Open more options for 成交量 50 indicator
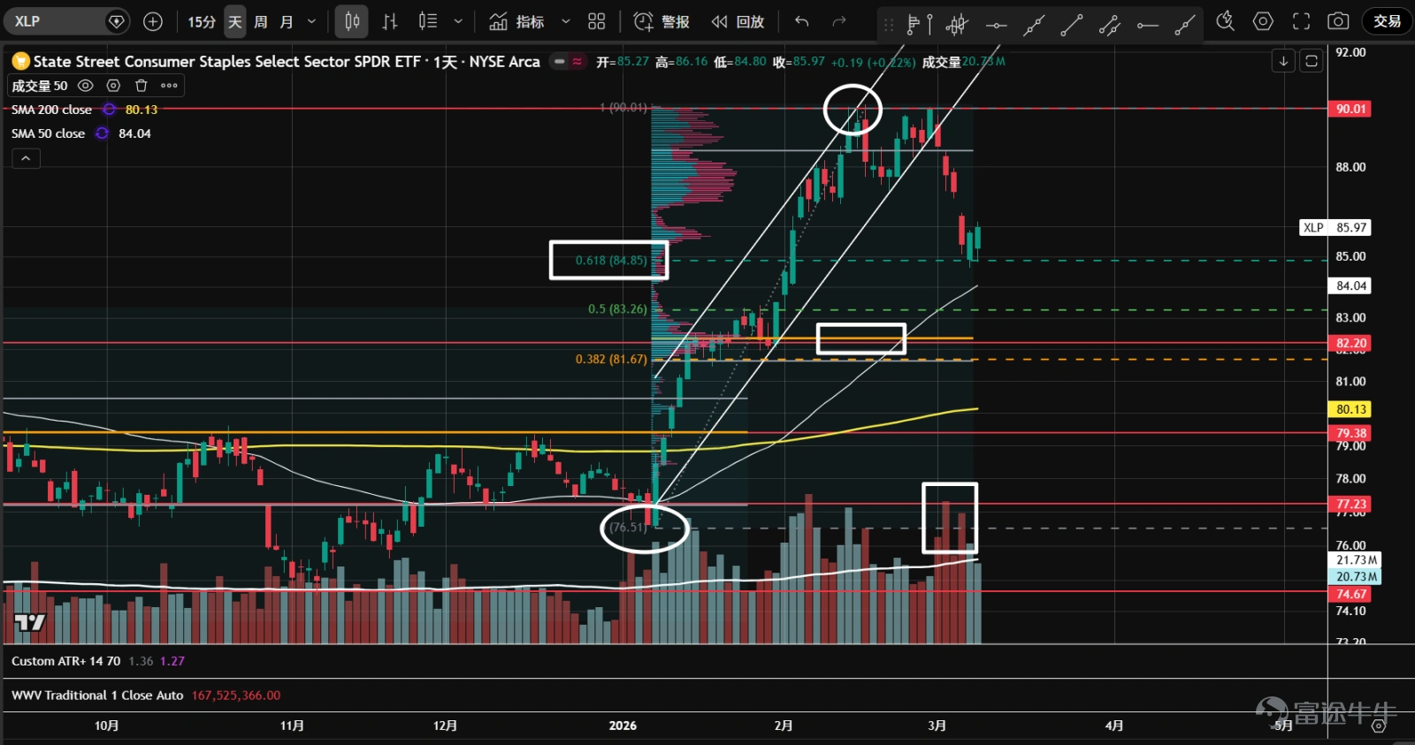This screenshot has height=745, width=1415. coord(169,86)
